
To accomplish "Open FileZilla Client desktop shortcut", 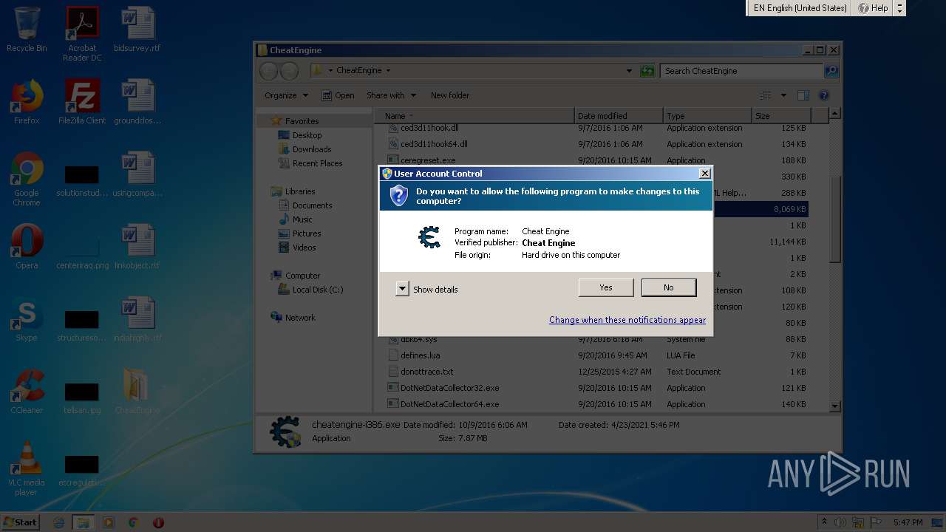I will [82, 102].
